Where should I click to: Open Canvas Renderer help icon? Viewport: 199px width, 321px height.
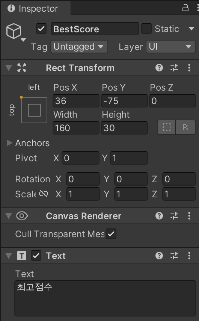[x=159, y=216]
